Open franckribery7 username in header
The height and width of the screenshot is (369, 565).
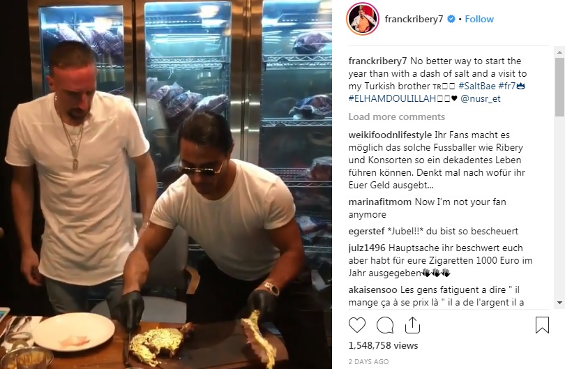[414, 19]
